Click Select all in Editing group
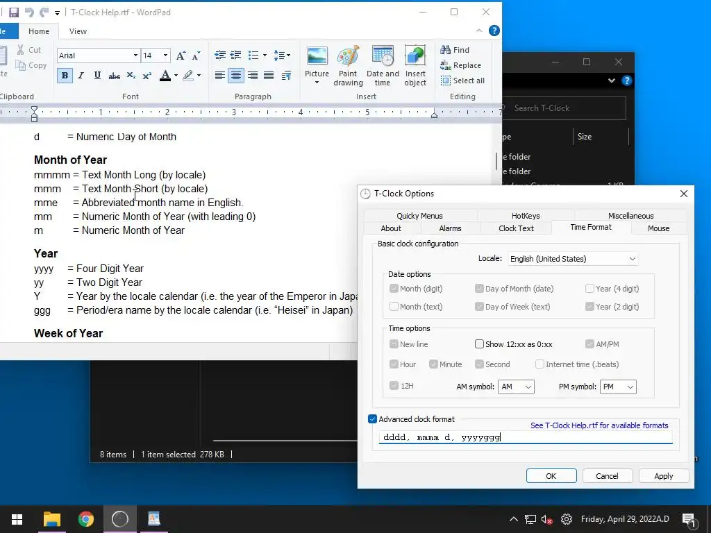The width and height of the screenshot is (711, 533). tap(463, 81)
